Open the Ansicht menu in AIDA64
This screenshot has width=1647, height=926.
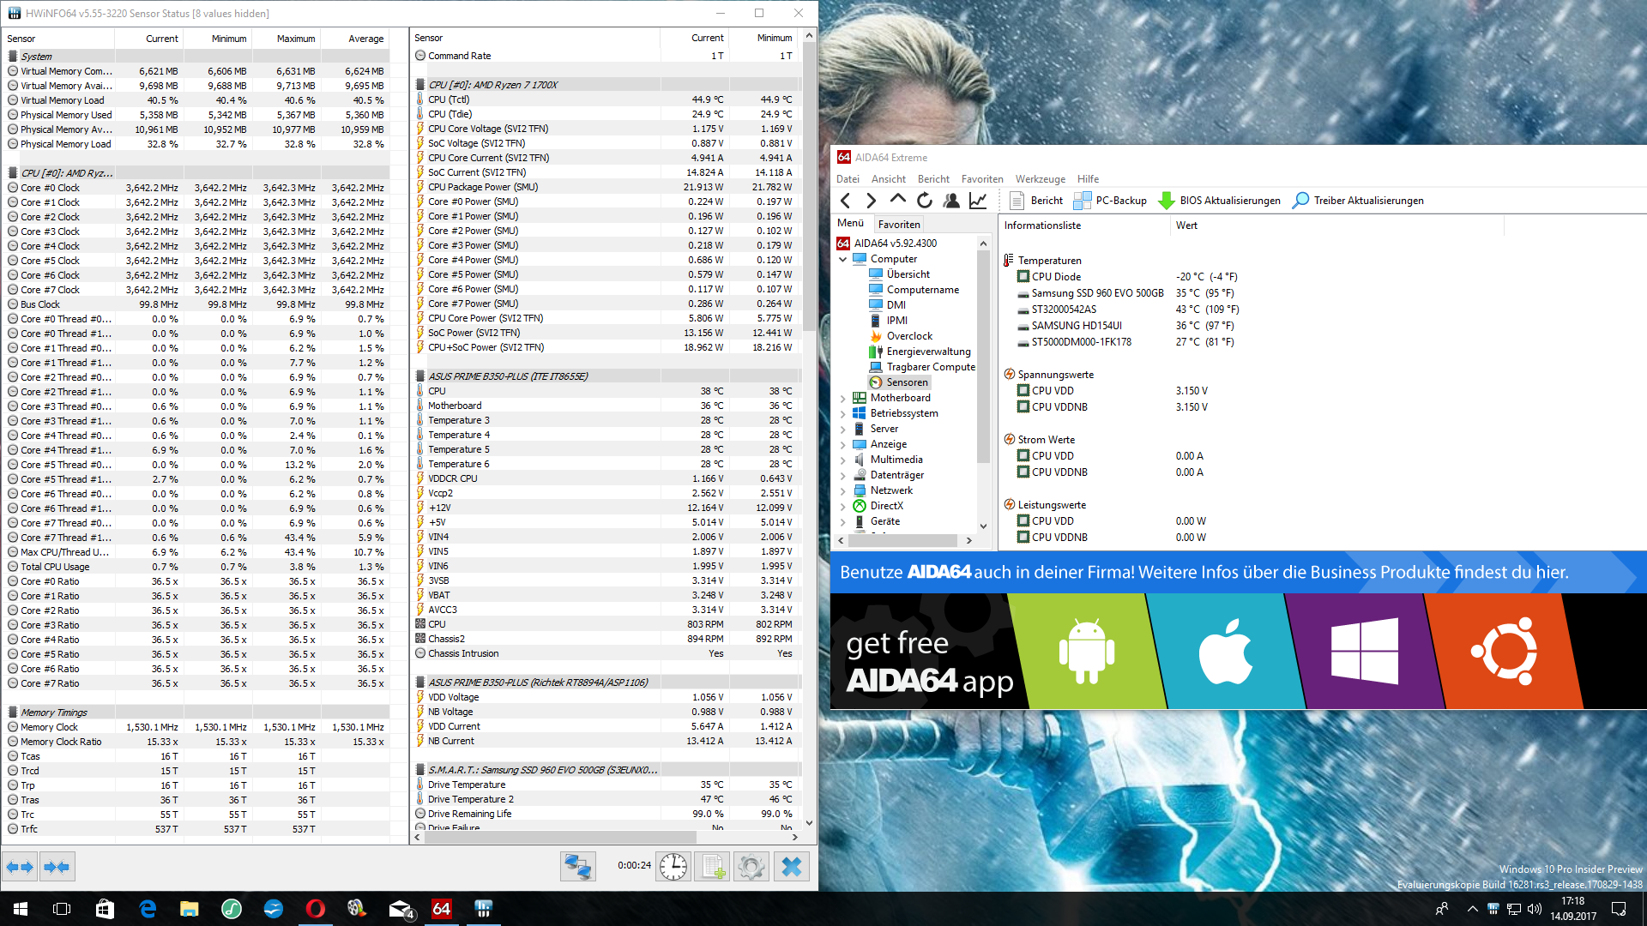pos(889,179)
